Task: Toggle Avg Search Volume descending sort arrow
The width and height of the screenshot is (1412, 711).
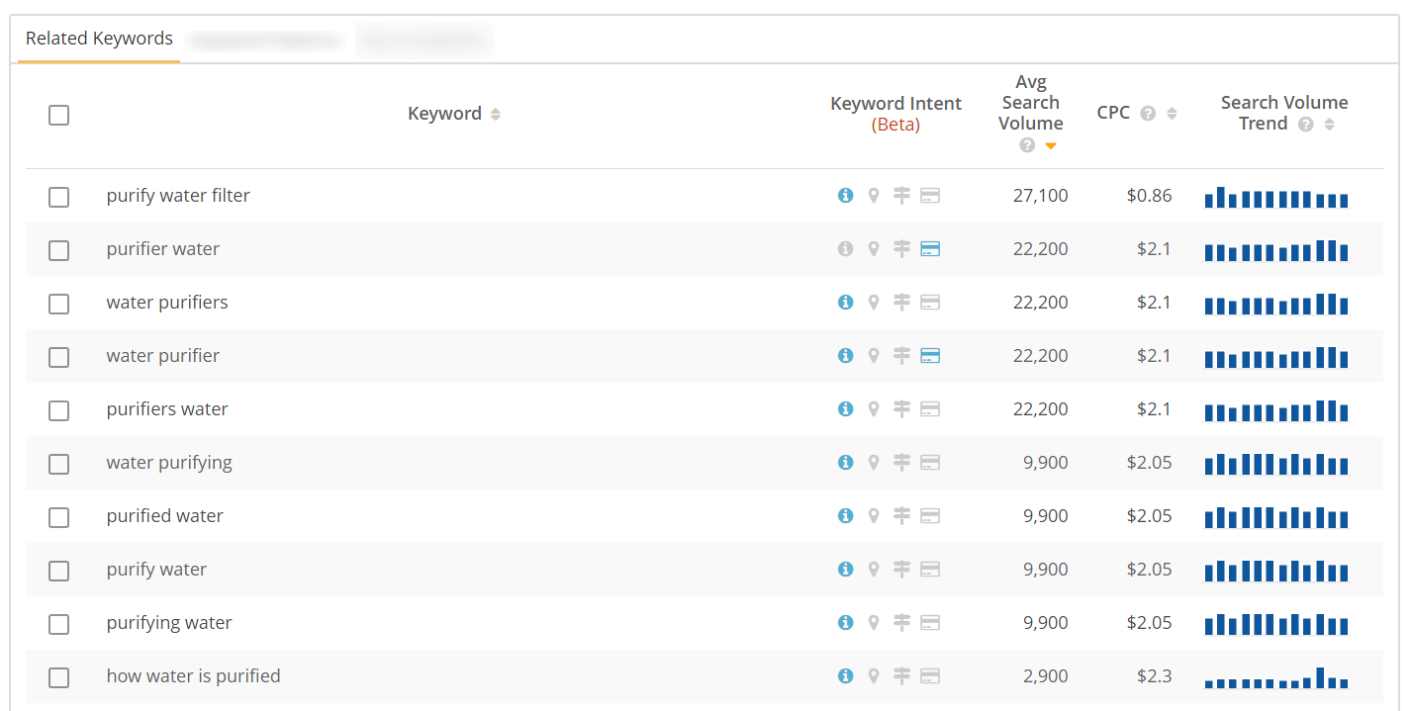Action: [1051, 146]
